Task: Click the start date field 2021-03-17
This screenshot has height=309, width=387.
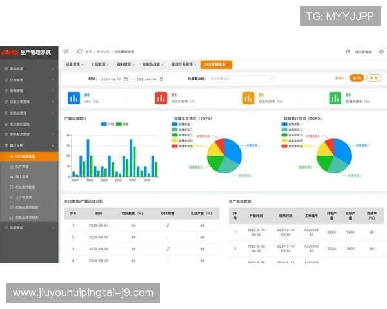Action: (x=113, y=79)
